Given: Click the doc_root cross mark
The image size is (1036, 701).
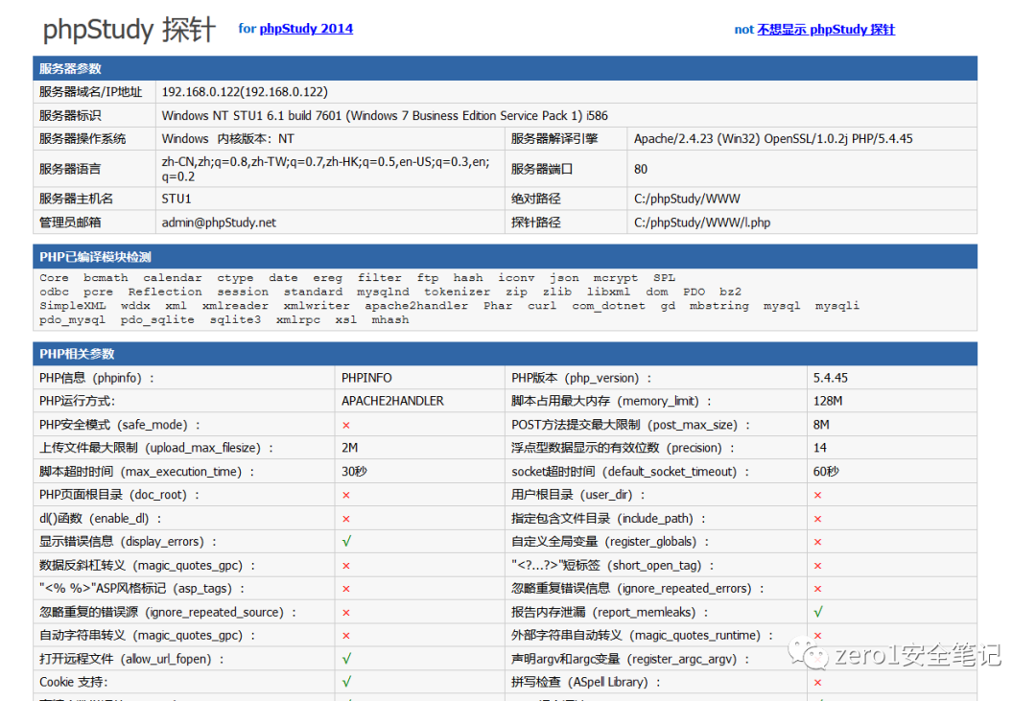Looking at the screenshot, I should [x=346, y=496].
